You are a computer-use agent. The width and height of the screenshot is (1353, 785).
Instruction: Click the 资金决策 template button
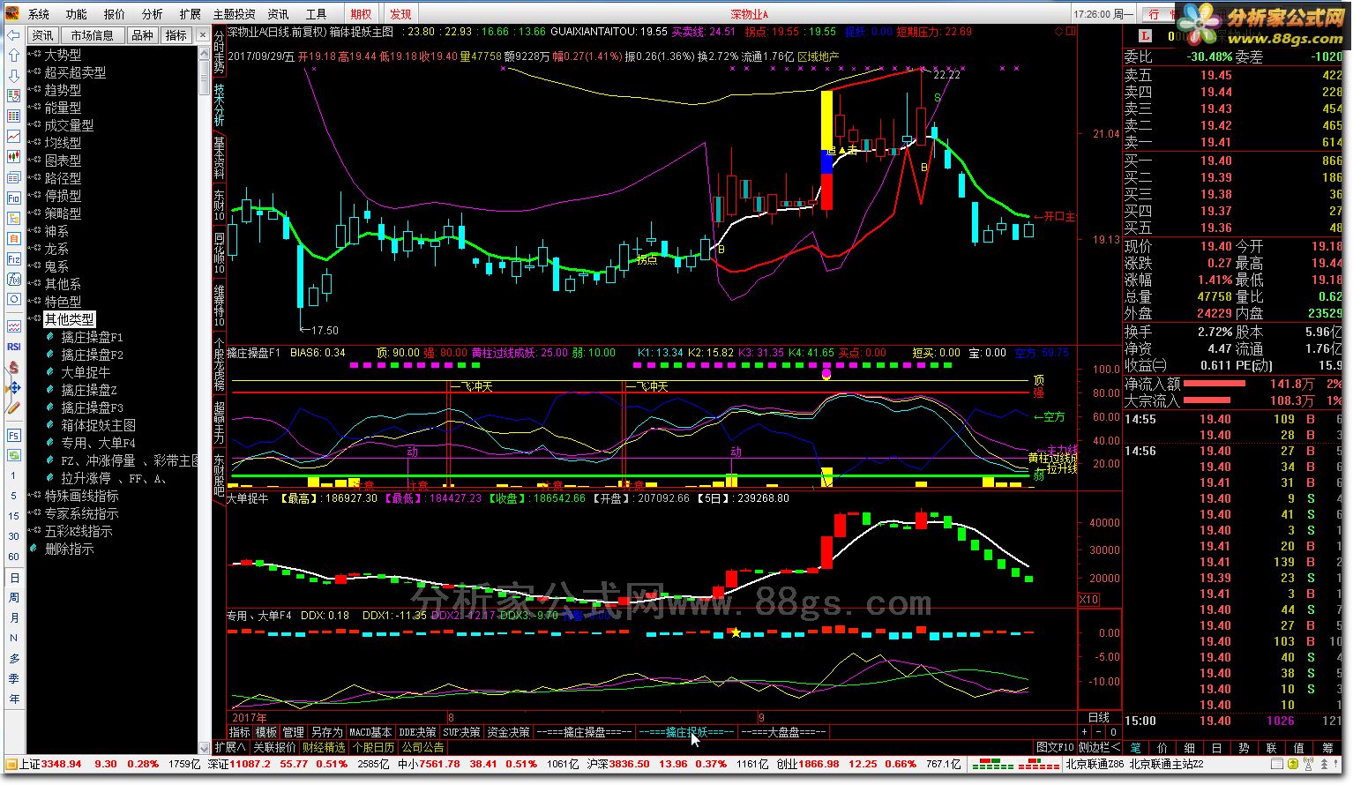508,732
